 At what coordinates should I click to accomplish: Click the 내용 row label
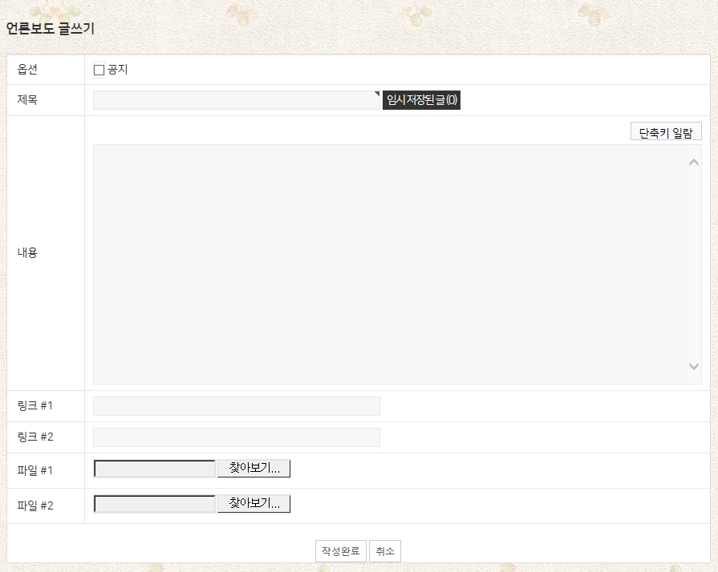(27, 252)
